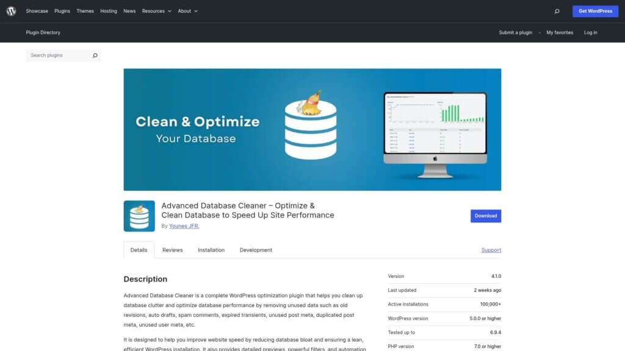Submit the plugin search magnifier button
This screenshot has height=351, width=625.
click(x=95, y=55)
